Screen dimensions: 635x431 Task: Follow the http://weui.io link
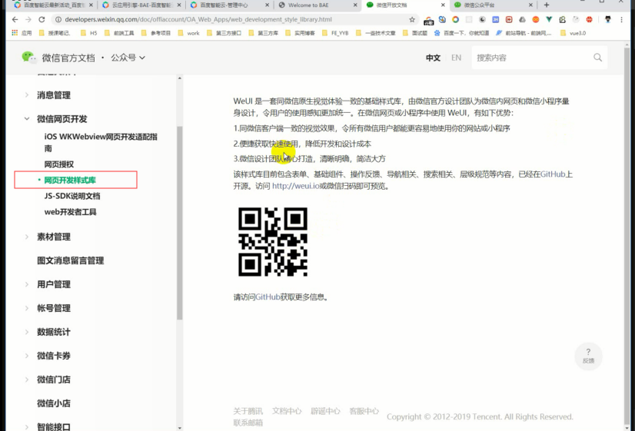pyautogui.click(x=296, y=186)
